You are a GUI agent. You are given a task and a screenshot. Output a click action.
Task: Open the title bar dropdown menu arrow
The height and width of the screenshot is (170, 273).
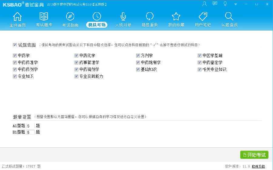(236, 4)
